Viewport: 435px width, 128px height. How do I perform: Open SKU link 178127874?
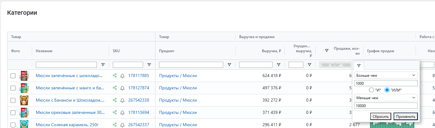[x=139, y=88]
